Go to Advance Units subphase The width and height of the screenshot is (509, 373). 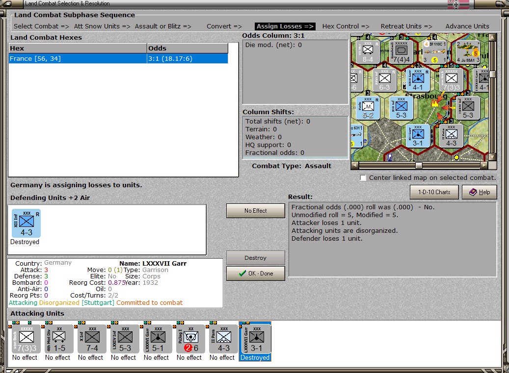tap(467, 26)
